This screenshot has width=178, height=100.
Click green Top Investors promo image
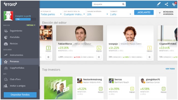coord(58,88)
